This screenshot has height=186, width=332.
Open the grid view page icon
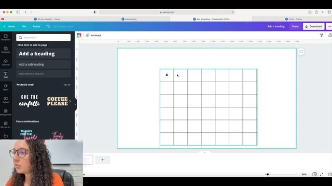tap(314, 174)
